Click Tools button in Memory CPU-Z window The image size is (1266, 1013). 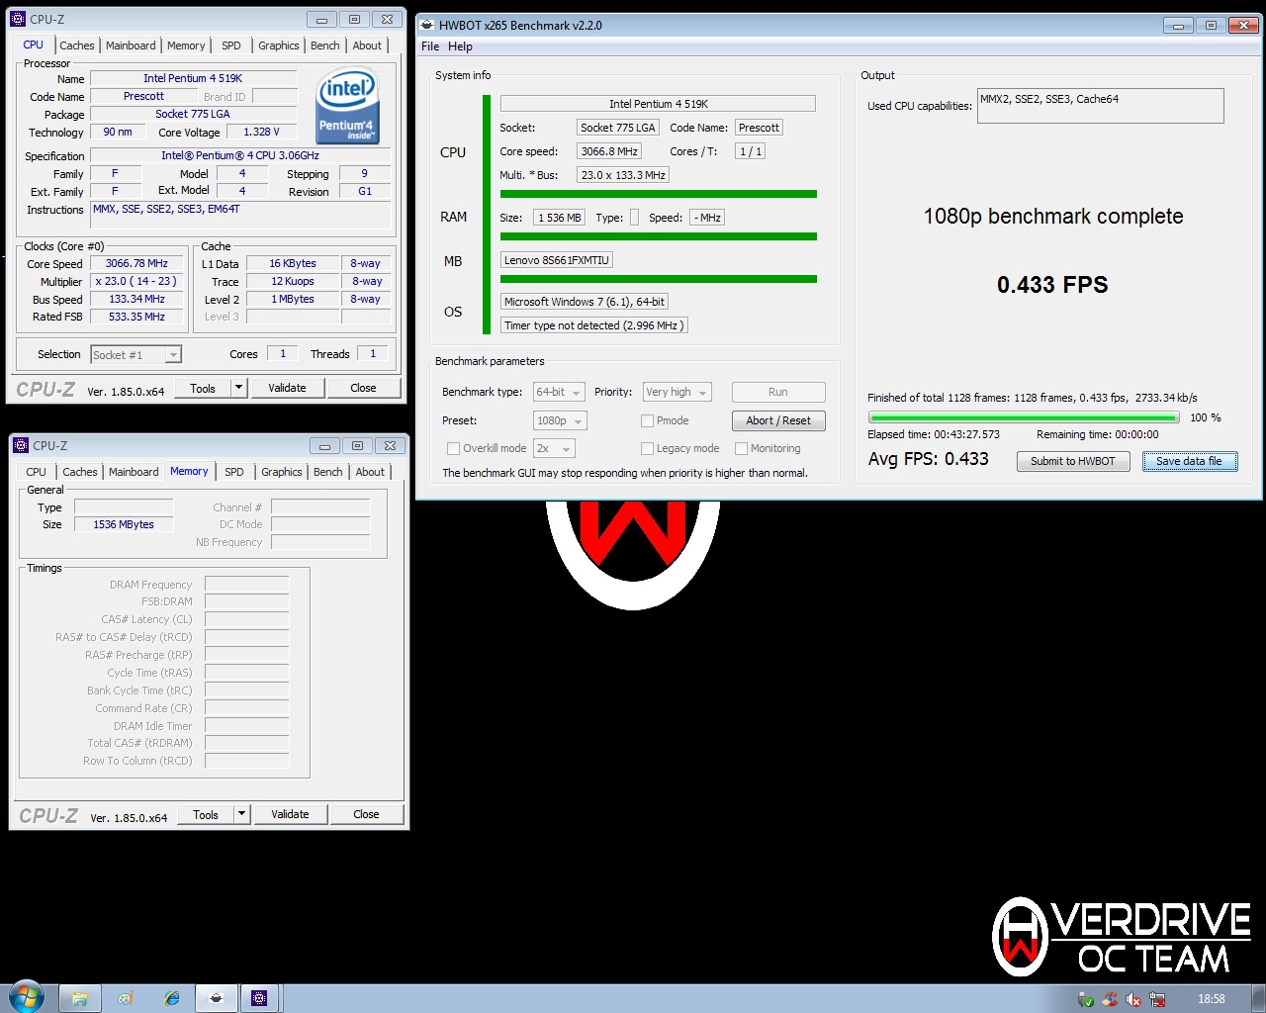(206, 814)
